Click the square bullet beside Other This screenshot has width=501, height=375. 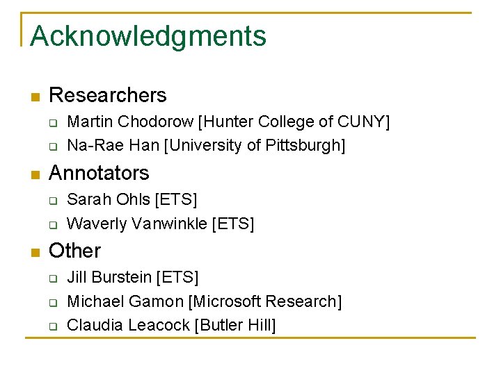pos(34,252)
